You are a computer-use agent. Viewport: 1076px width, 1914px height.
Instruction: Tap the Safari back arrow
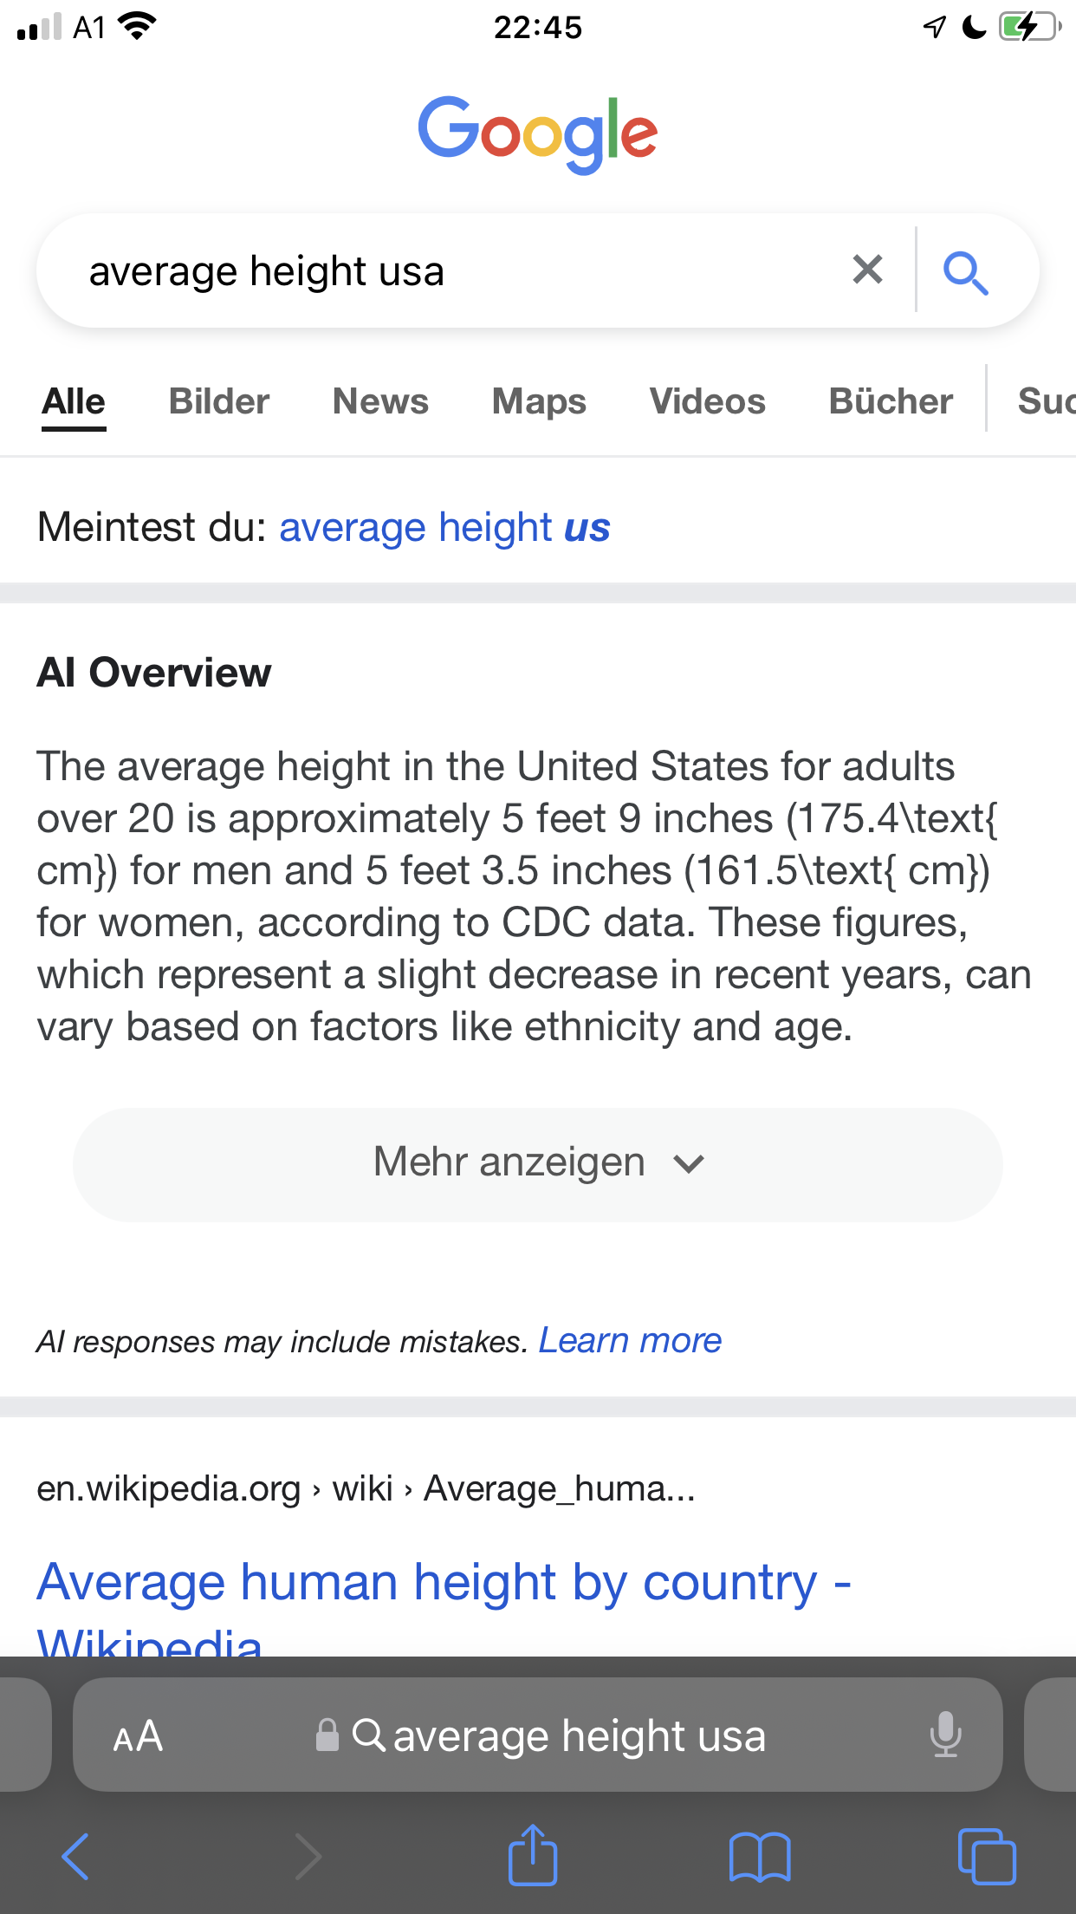pyautogui.click(x=76, y=1856)
